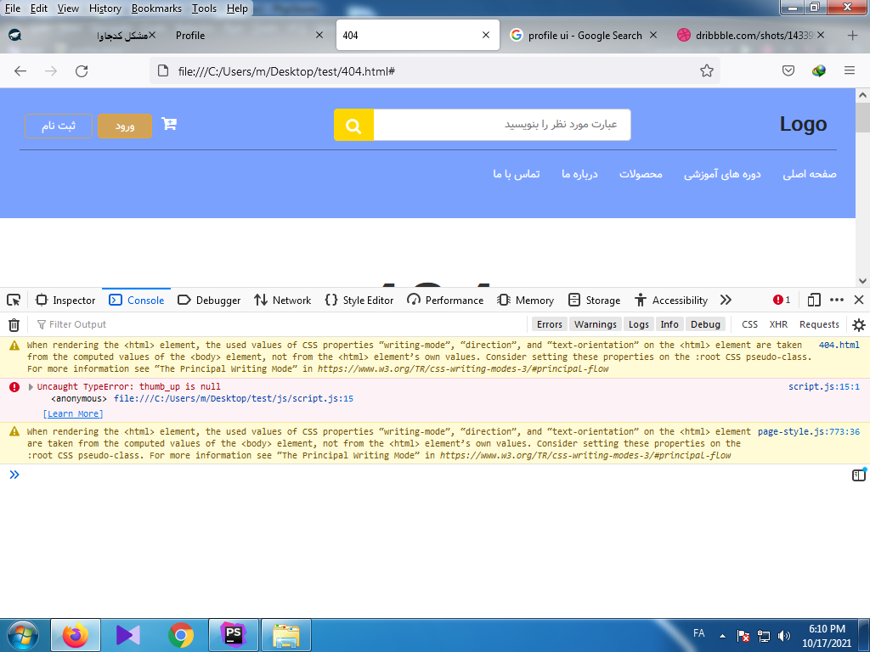Viewport: 870px width, 652px height.
Task: Click the shopping cart icon on page
Action: 169,125
